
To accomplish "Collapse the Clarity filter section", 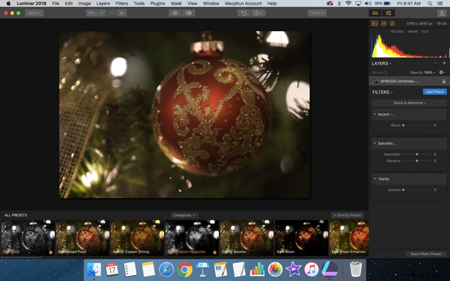I will [375, 179].
